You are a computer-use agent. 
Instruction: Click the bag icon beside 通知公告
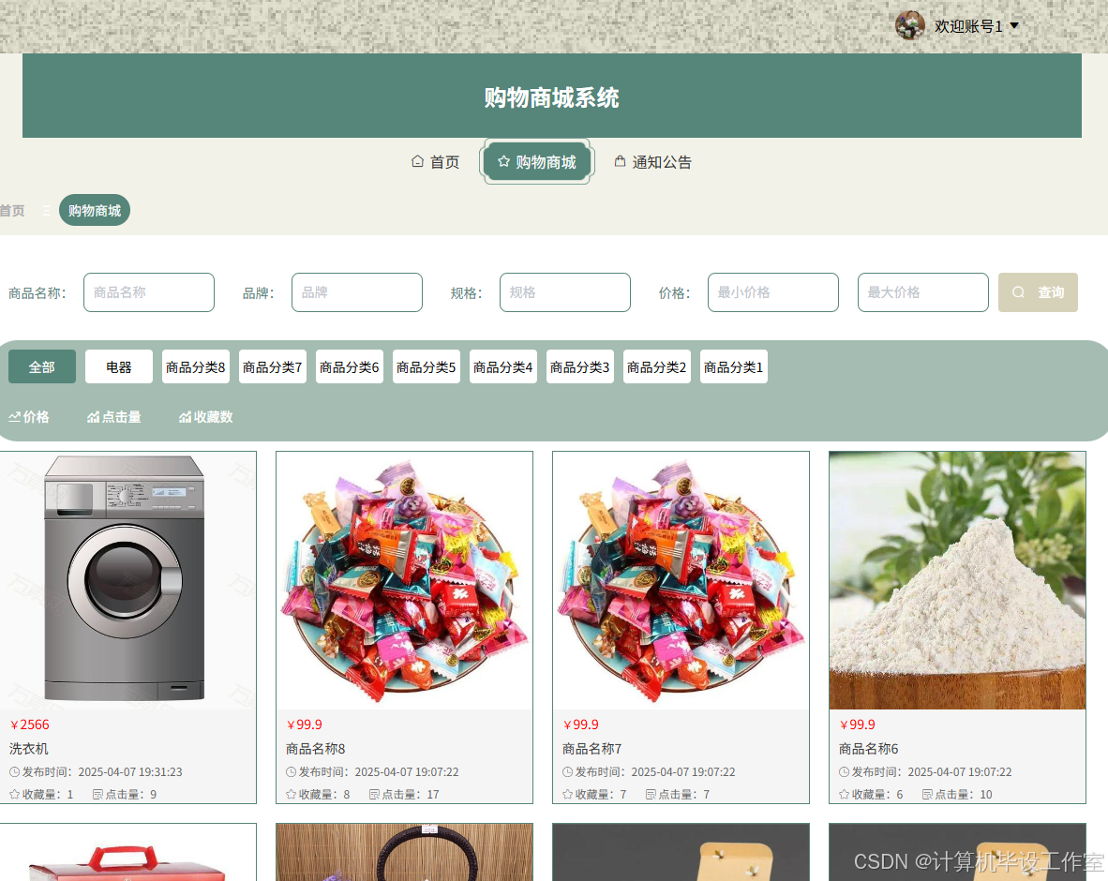pyautogui.click(x=620, y=161)
